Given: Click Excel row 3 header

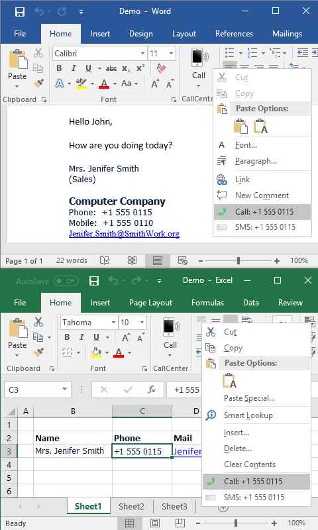Looking at the screenshot, I should click(x=9, y=451).
